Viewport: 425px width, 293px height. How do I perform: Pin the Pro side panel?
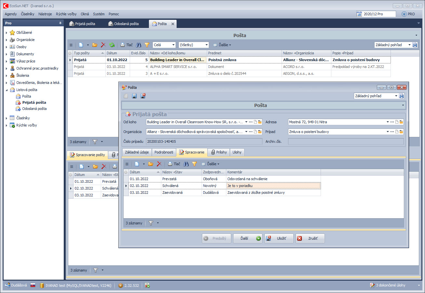click(x=60, y=23)
